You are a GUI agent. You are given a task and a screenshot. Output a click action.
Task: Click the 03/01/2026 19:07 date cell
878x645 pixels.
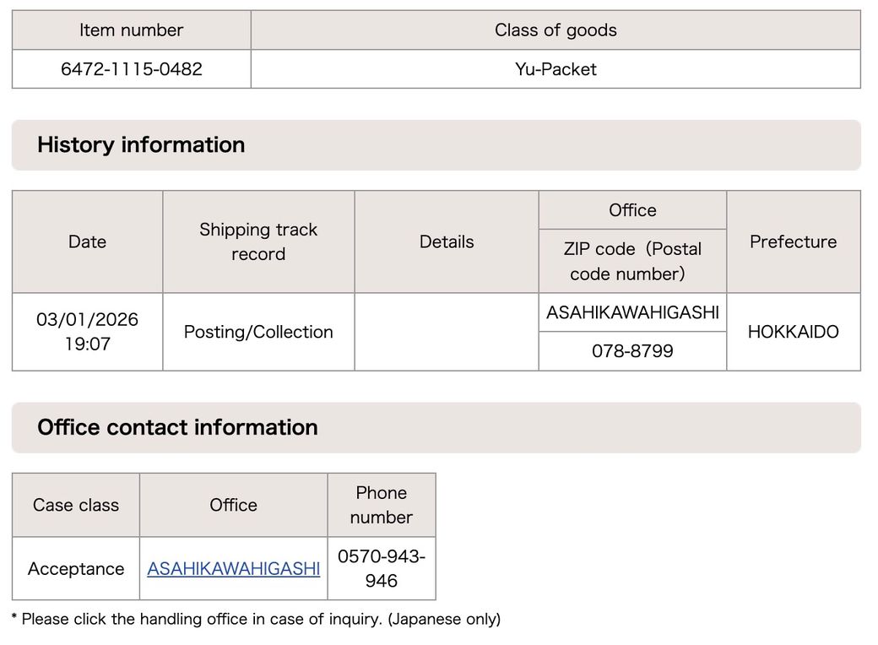(87, 332)
